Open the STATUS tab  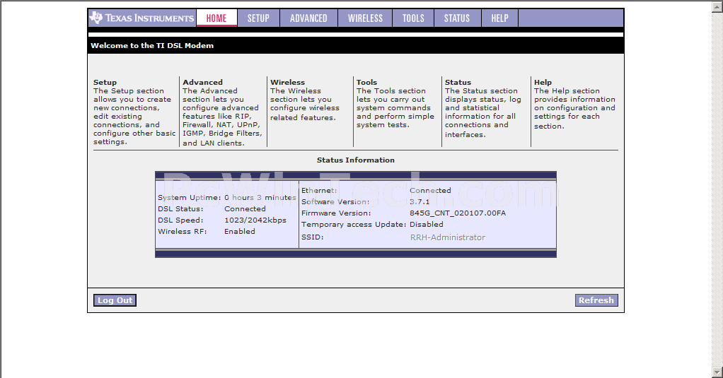457,18
